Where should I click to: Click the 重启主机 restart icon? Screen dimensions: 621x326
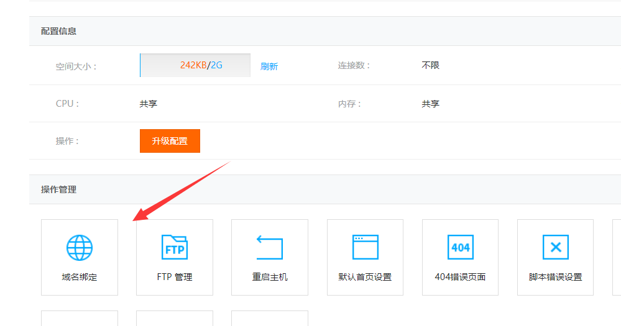pyautogui.click(x=270, y=247)
